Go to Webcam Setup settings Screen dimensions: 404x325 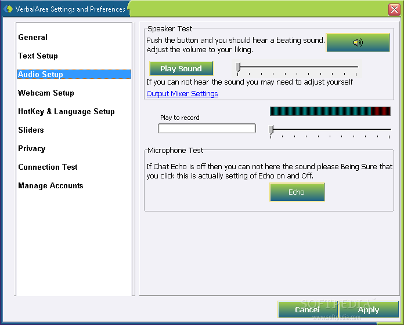click(x=46, y=93)
